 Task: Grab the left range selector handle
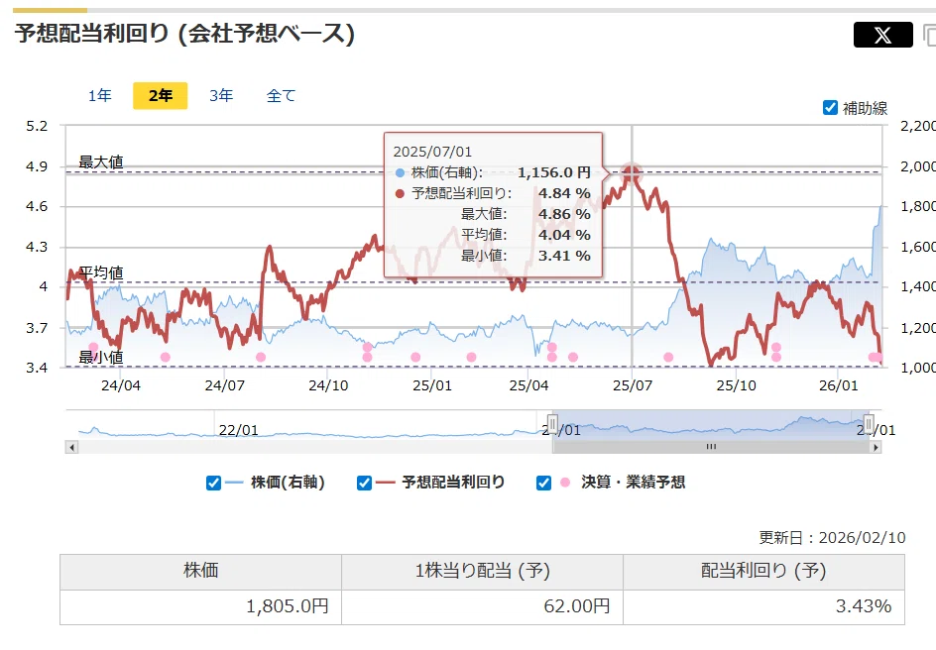pos(552,424)
